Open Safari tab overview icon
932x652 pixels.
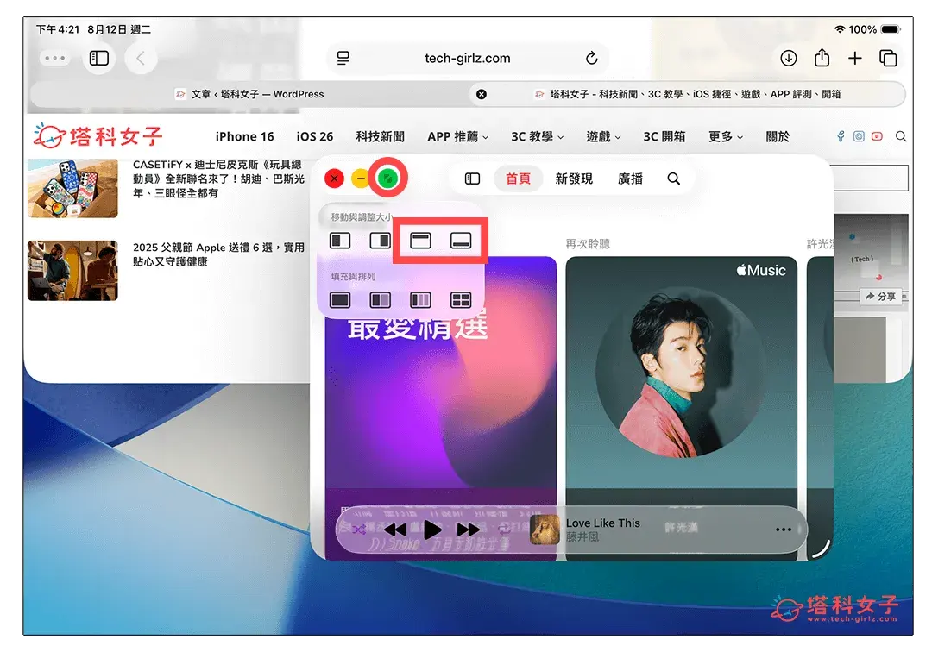888,58
